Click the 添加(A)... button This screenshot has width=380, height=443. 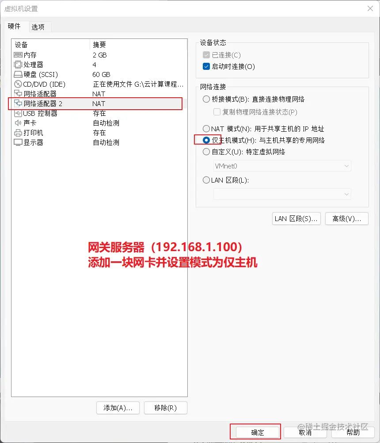point(118,408)
